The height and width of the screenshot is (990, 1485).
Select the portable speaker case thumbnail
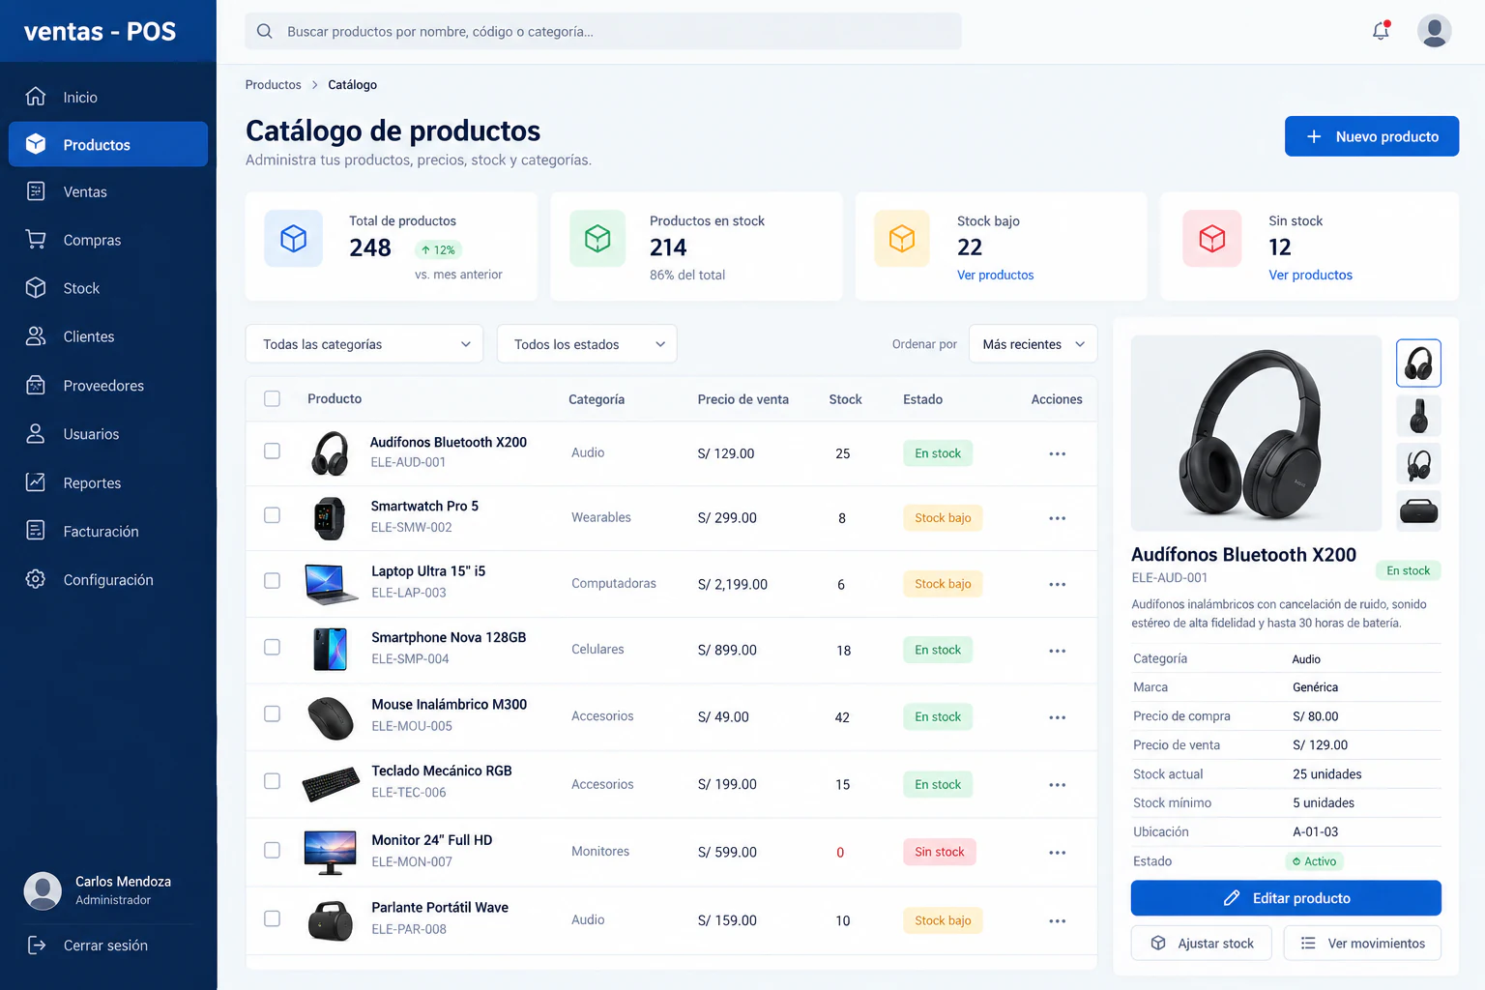[1418, 510]
